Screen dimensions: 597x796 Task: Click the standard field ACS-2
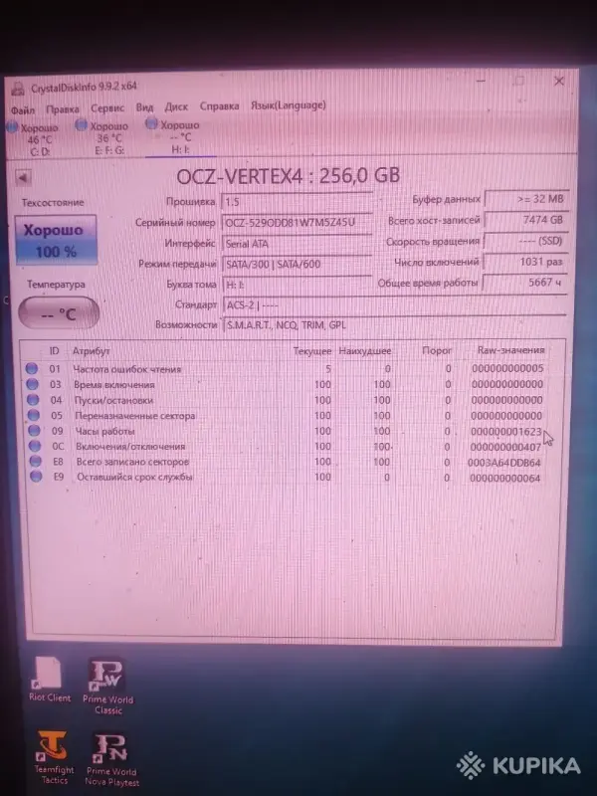(x=394, y=305)
